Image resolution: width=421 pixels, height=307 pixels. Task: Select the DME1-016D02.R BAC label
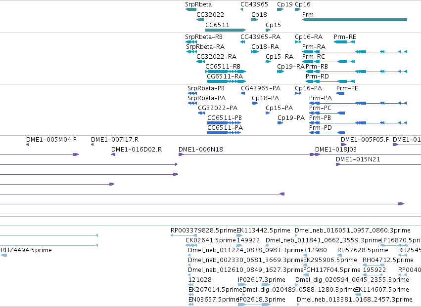tap(137, 150)
